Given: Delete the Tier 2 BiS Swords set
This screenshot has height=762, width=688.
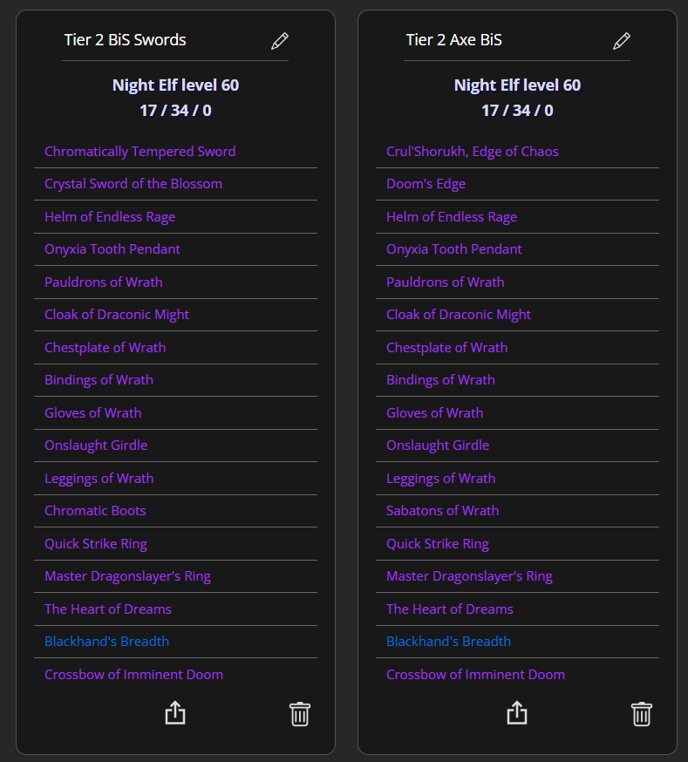Looking at the screenshot, I should [299, 713].
